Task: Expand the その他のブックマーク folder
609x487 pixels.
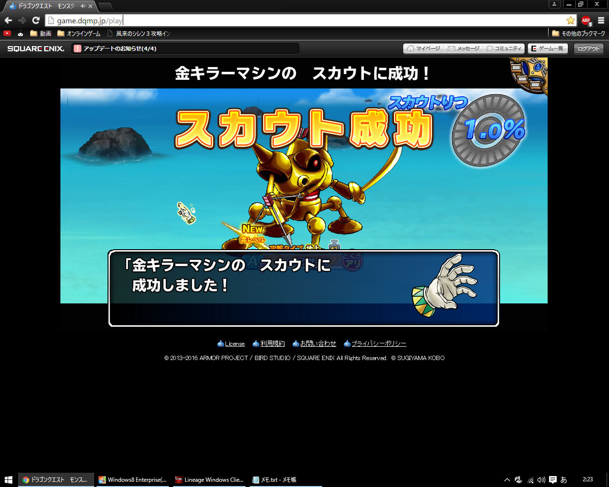Action: coord(579,33)
